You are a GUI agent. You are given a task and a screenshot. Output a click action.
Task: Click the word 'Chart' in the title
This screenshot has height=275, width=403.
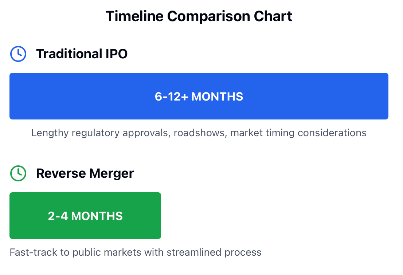pos(273,16)
